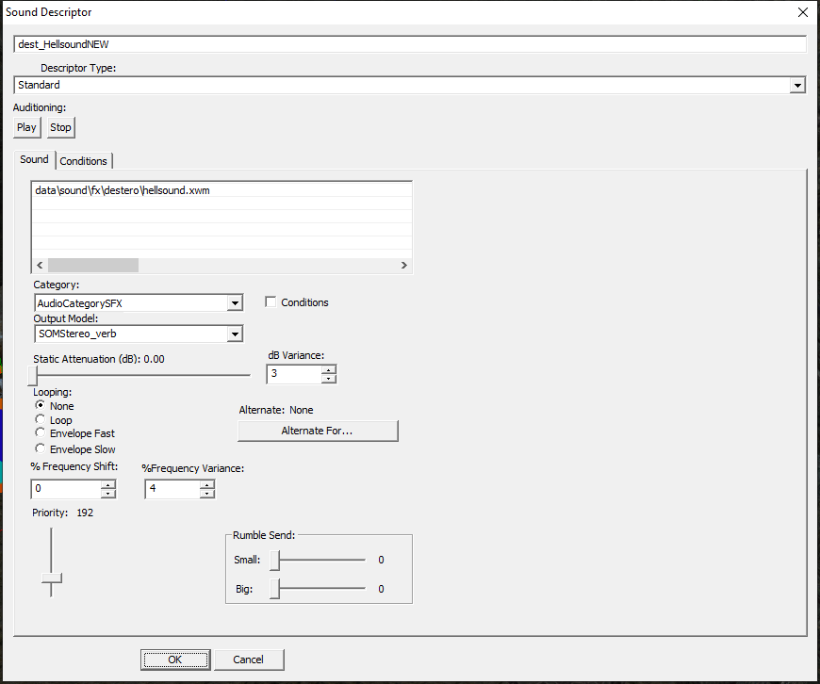Choose Envelope Fast looping option
Screen dimensions: 820x684
tap(40, 433)
